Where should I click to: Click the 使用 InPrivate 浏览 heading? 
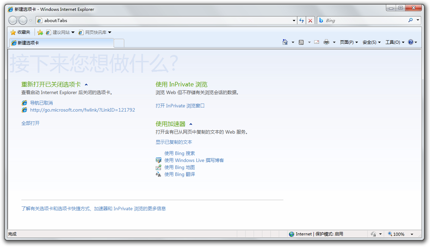tap(182, 84)
